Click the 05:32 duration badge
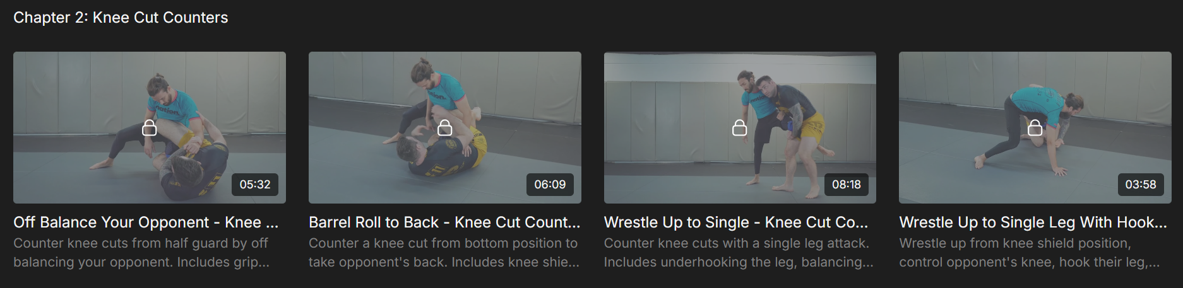Image resolution: width=1183 pixels, height=288 pixels. coord(255,185)
